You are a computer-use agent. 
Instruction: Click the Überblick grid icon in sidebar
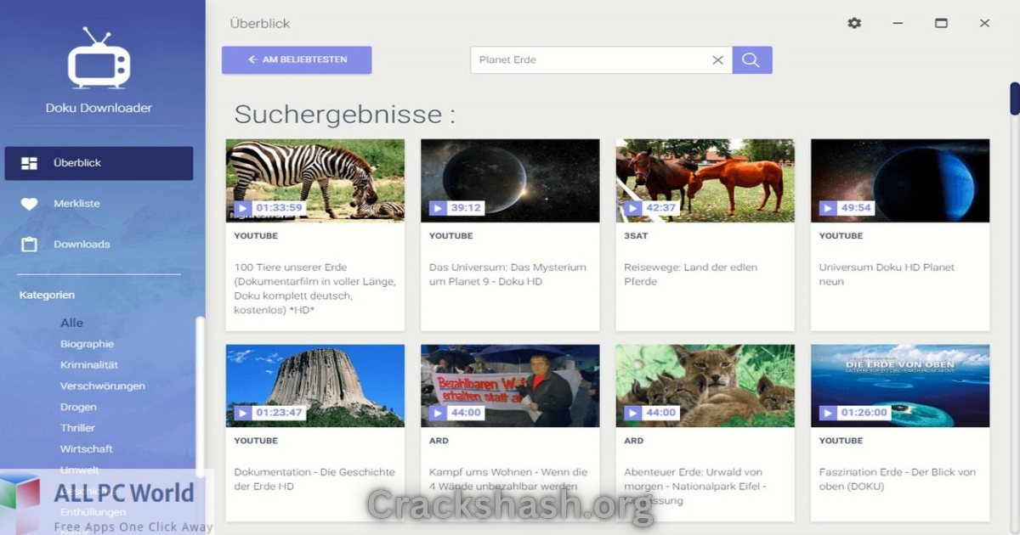tap(29, 163)
